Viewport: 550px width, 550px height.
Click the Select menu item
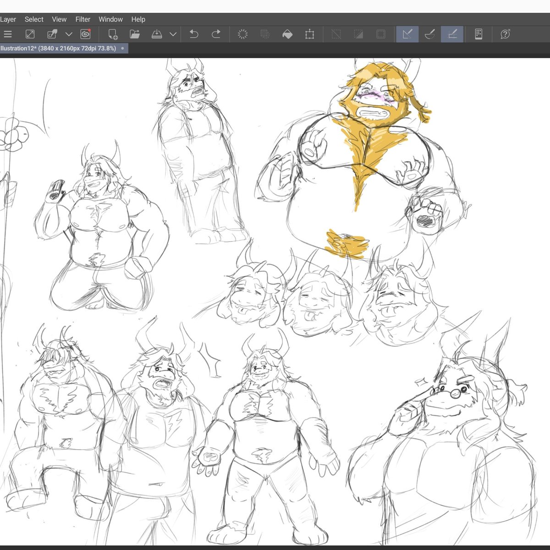33,19
